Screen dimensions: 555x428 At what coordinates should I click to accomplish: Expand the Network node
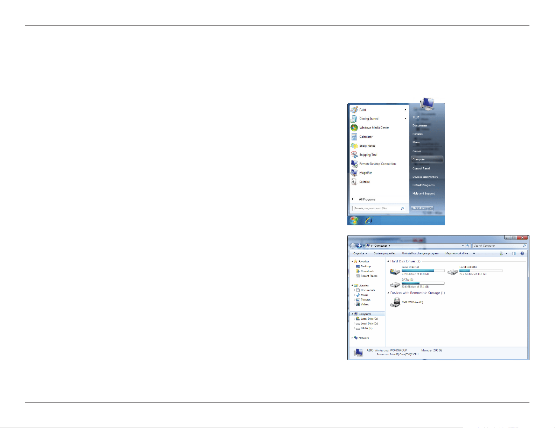(x=352, y=338)
